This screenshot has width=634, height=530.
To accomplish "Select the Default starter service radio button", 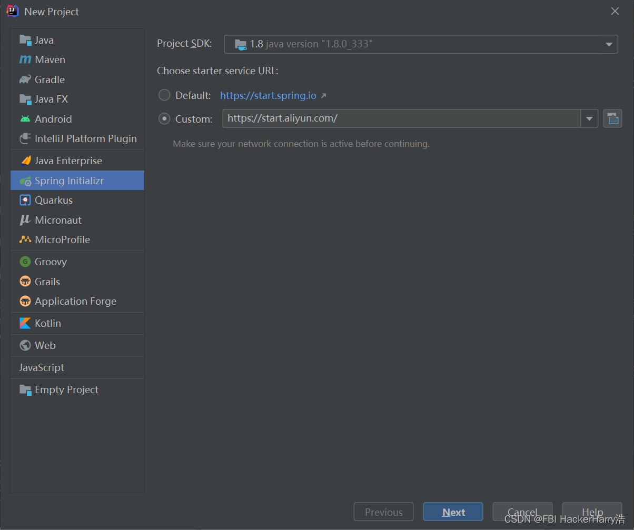I will tap(165, 95).
